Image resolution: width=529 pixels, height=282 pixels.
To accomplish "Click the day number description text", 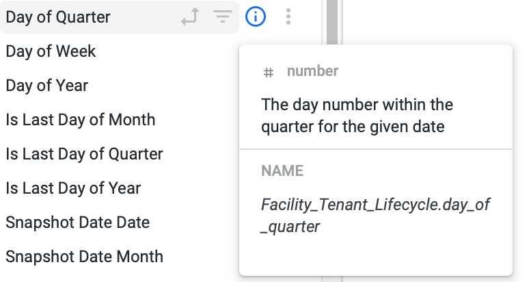I will coord(357,116).
